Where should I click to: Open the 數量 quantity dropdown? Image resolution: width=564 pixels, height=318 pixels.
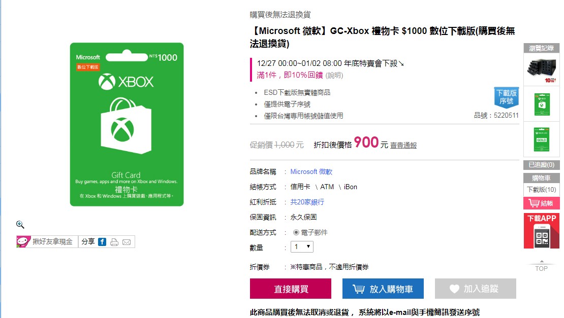[x=301, y=247]
